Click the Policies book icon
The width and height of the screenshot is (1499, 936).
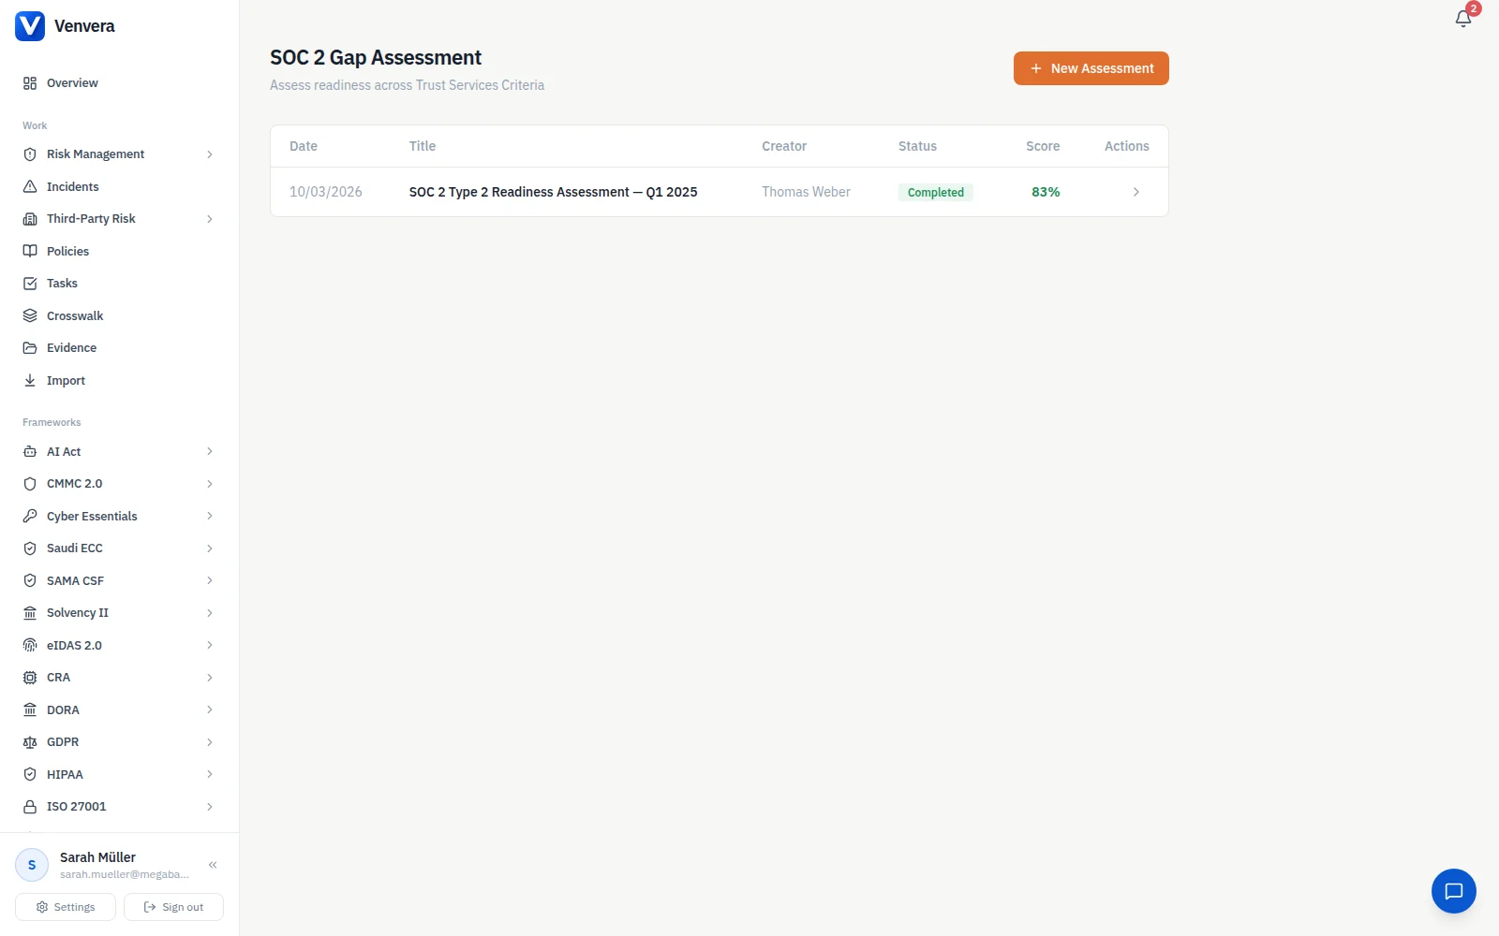tap(30, 252)
